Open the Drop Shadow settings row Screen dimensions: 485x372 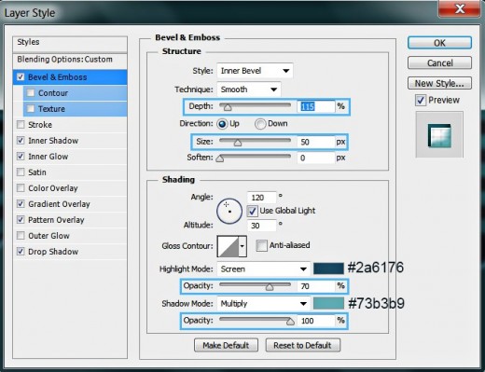click(70, 252)
